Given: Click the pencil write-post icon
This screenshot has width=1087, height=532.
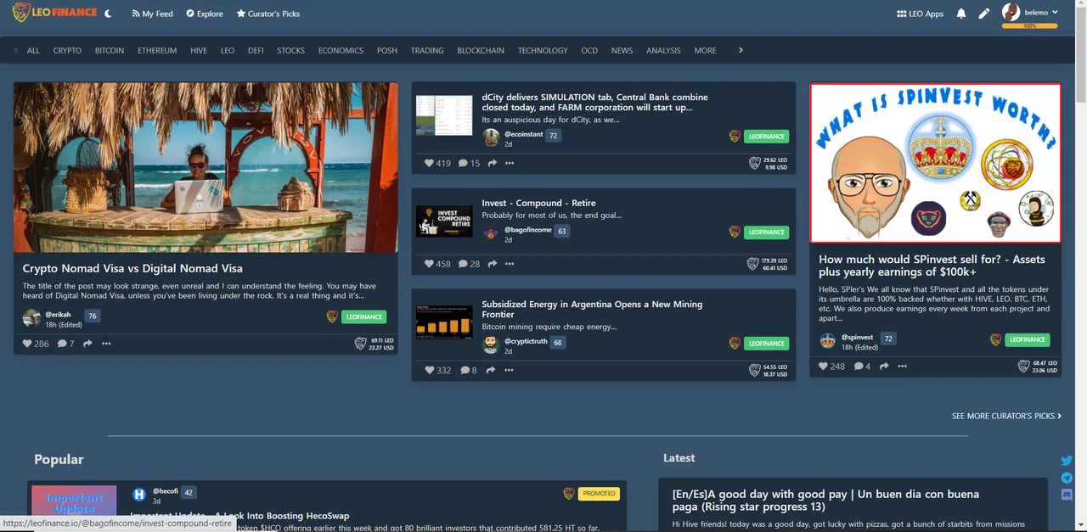Looking at the screenshot, I should pyautogui.click(x=984, y=14).
